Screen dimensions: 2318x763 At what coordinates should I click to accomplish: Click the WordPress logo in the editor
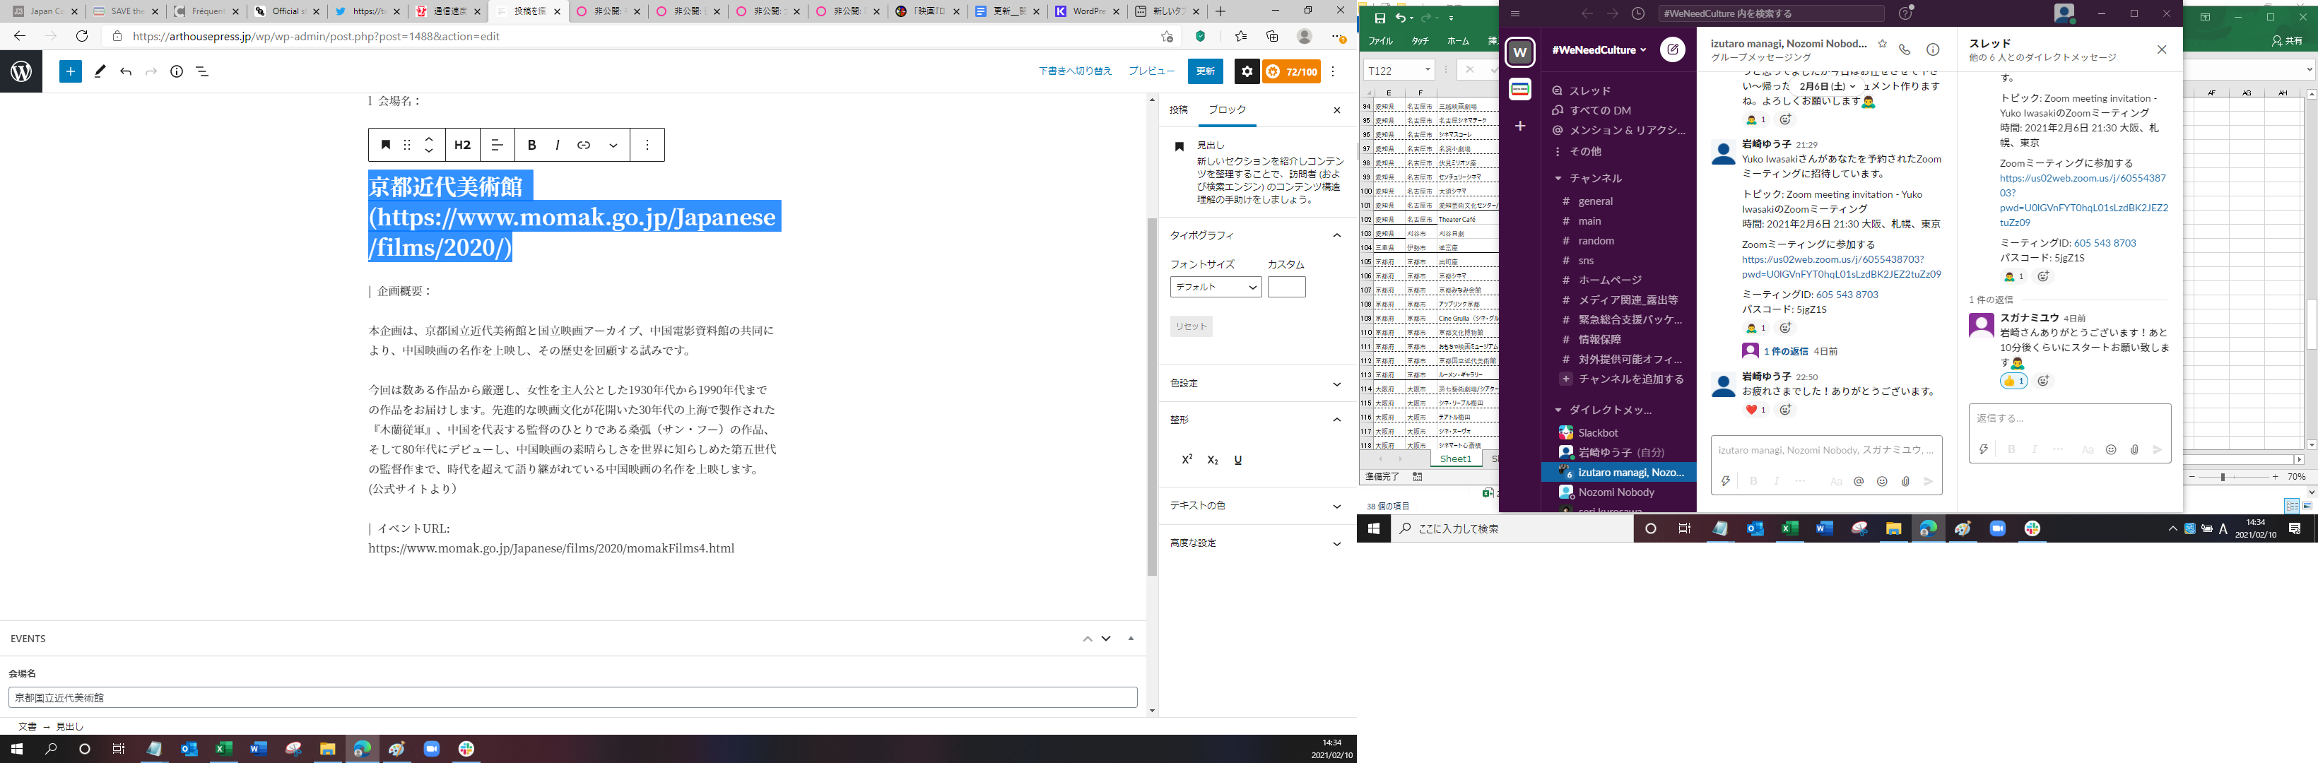pyautogui.click(x=20, y=71)
